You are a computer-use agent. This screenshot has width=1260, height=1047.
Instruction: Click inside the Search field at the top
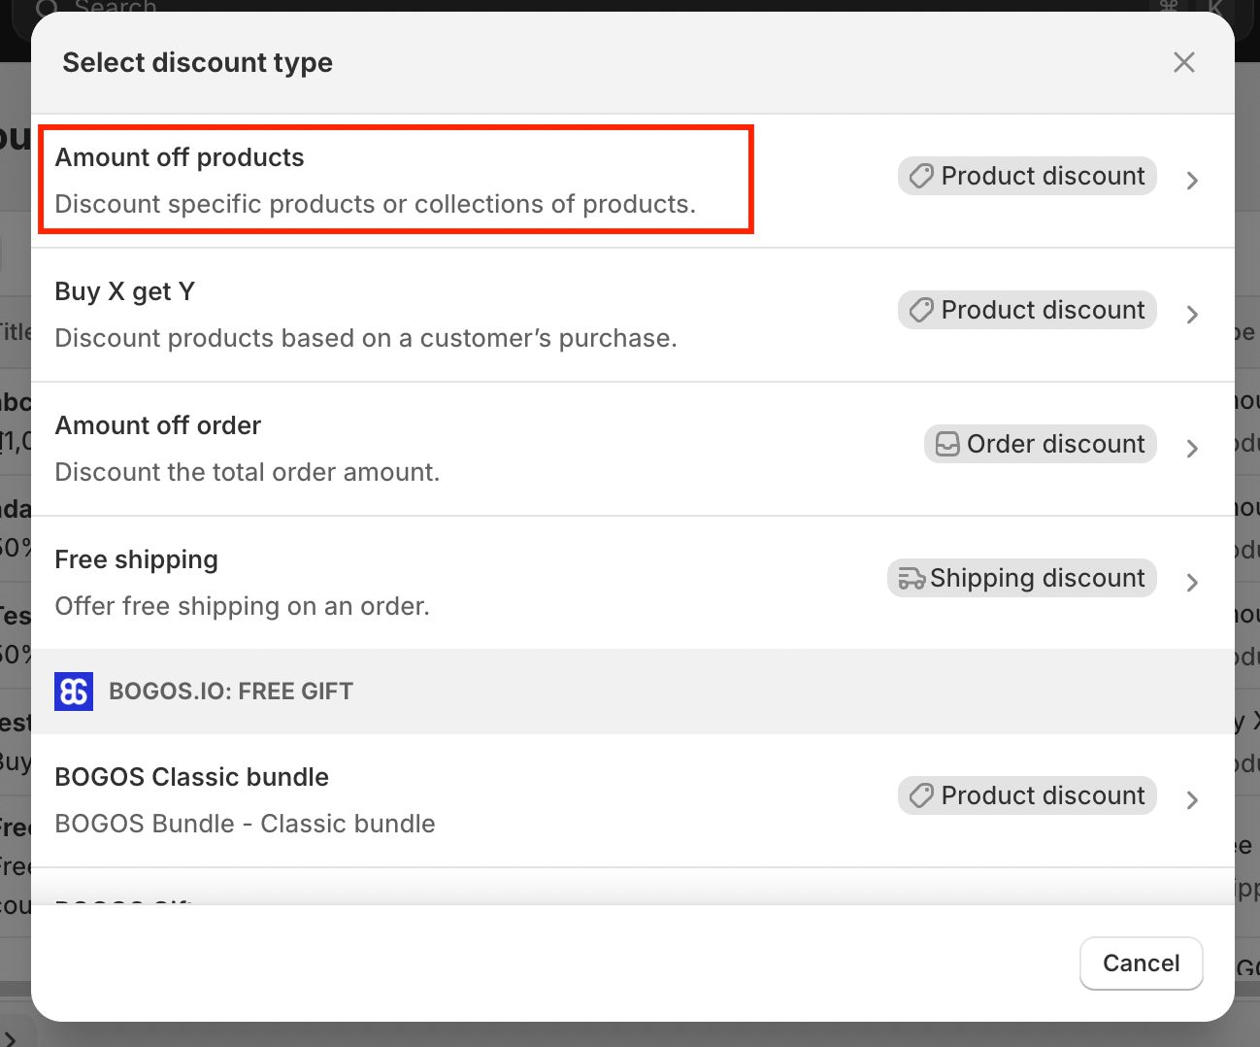291,8
